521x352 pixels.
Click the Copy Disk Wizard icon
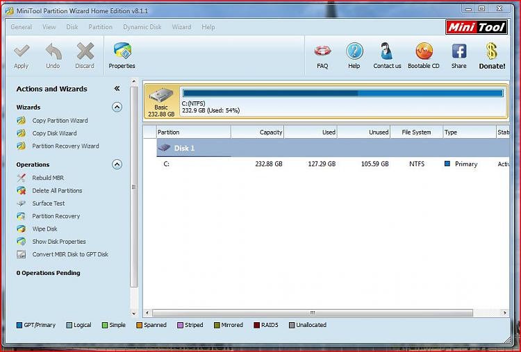coord(22,133)
